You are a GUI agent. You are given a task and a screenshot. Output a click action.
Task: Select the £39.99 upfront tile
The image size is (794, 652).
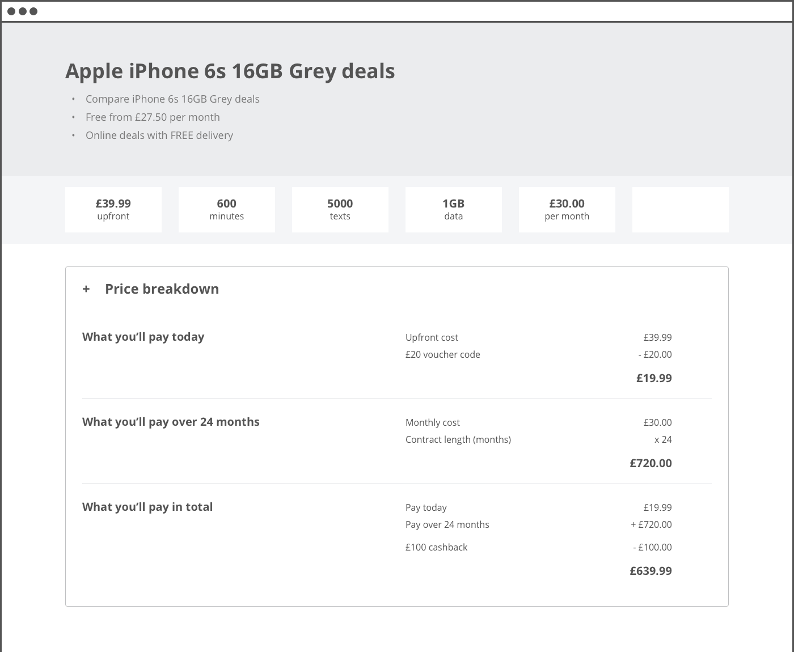point(113,210)
